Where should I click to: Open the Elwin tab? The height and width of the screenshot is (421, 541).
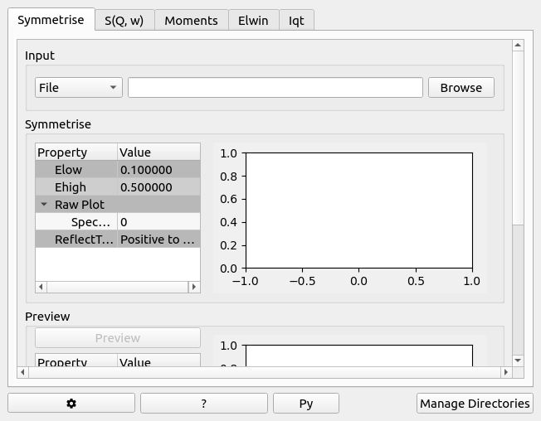click(253, 21)
